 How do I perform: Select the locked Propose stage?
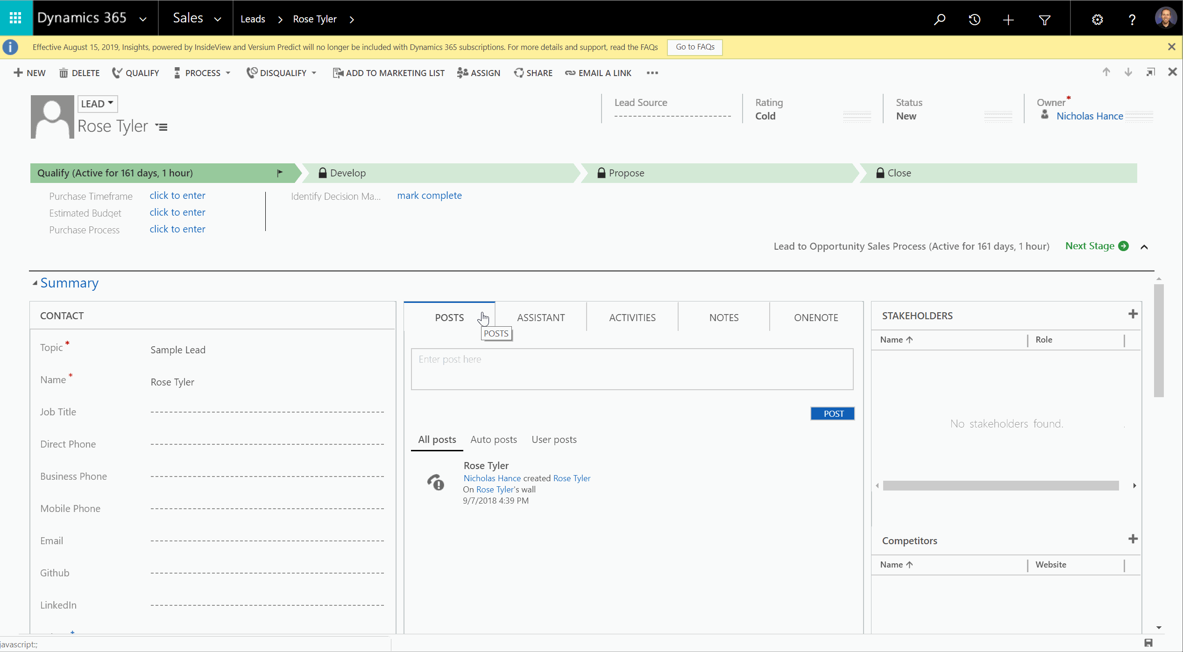pos(717,173)
